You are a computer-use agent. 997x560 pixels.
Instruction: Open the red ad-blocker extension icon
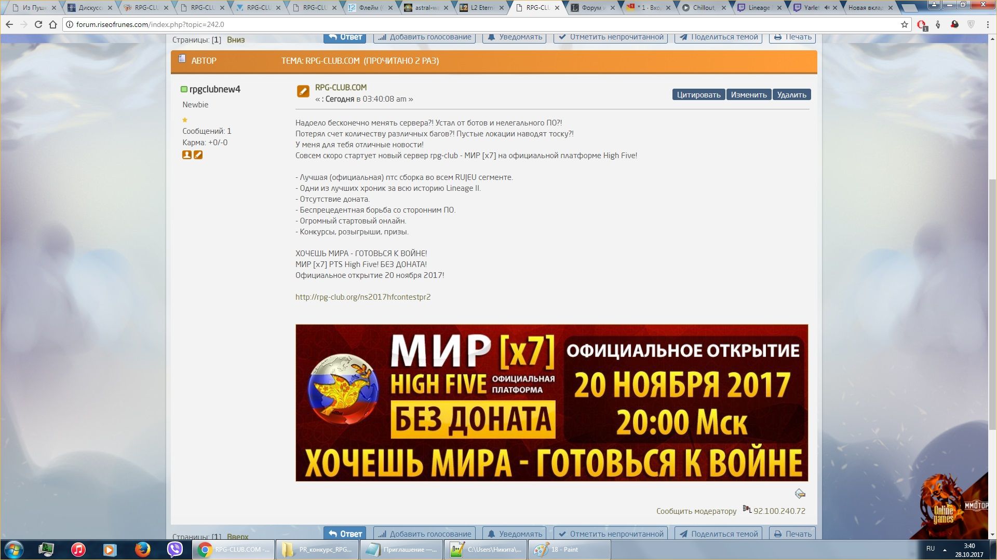tap(922, 25)
